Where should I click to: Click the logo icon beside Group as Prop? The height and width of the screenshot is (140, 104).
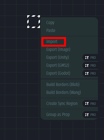(x=87, y=115)
